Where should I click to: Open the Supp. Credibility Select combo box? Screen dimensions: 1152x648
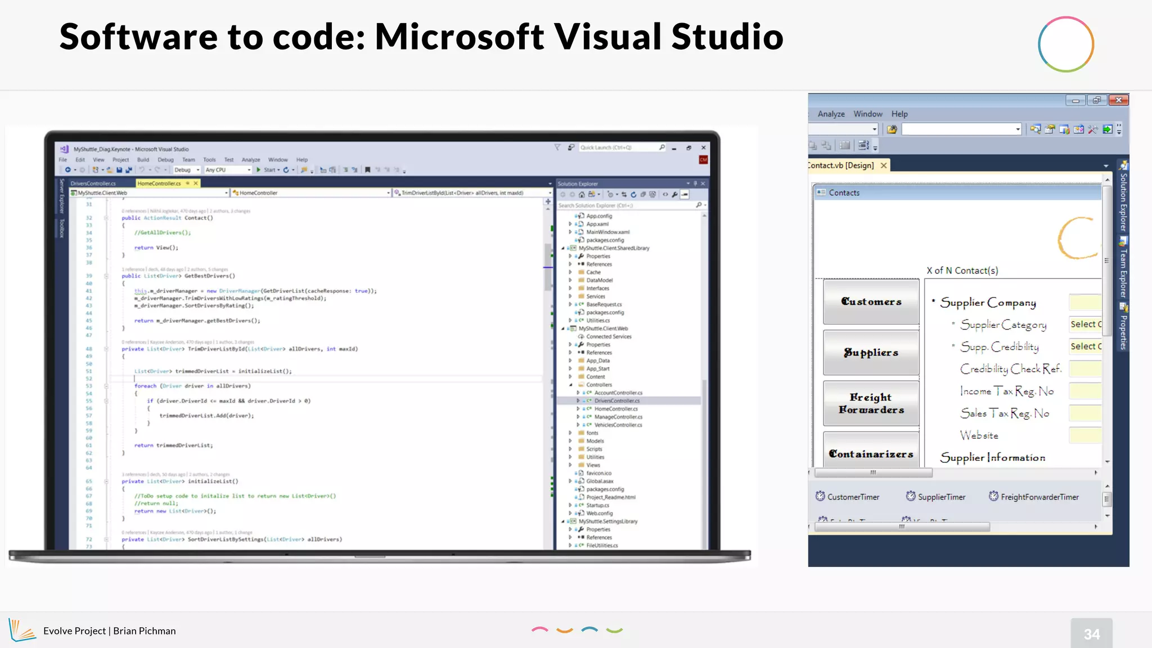[x=1085, y=346]
